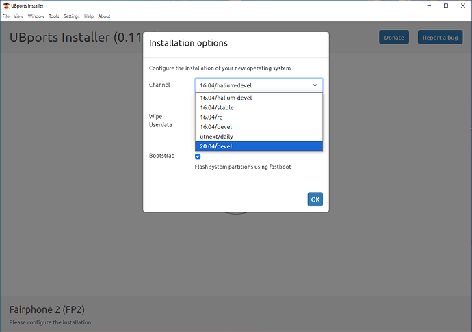The image size is (472, 332).
Task: Toggle the Bootstrap checkbox
Action: [198, 156]
